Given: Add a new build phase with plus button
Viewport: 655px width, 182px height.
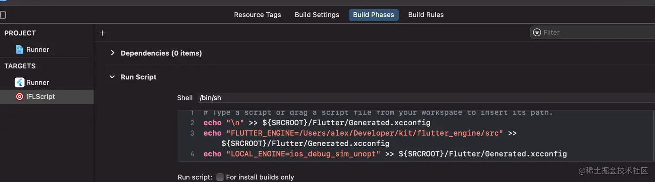Looking at the screenshot, I should tap(102, 33).
